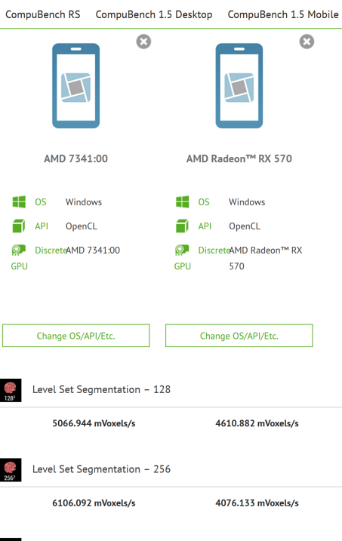This screenshot has width=342, height=541.
Task: Click Windows logo icon under AMD 7341:00
Action: pyautogui.click(x=19, y=202)
